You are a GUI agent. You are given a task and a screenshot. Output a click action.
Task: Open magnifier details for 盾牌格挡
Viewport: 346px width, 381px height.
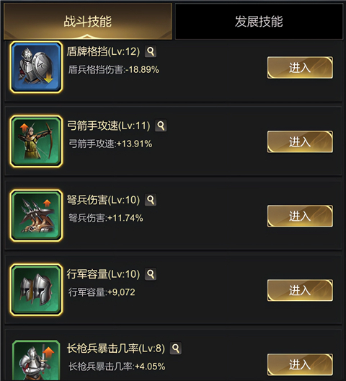pyautogui.click(x=151, y=51)
